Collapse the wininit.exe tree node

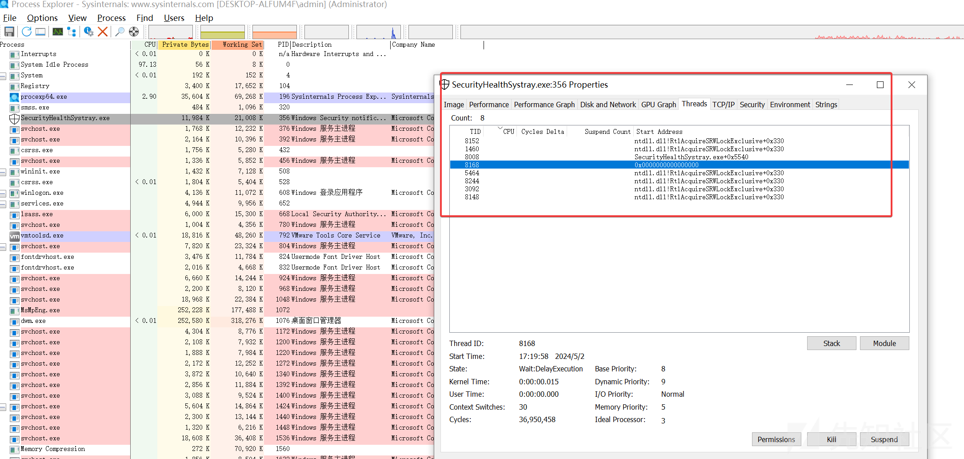3,172
